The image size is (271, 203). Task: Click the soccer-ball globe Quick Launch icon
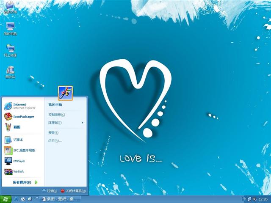pyautogui.click(x=23, y=199)
